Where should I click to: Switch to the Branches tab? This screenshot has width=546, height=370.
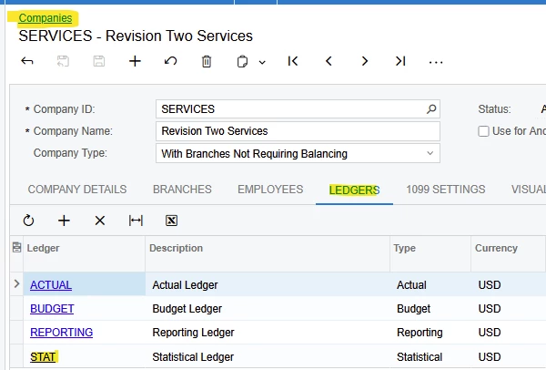point(182,190)
